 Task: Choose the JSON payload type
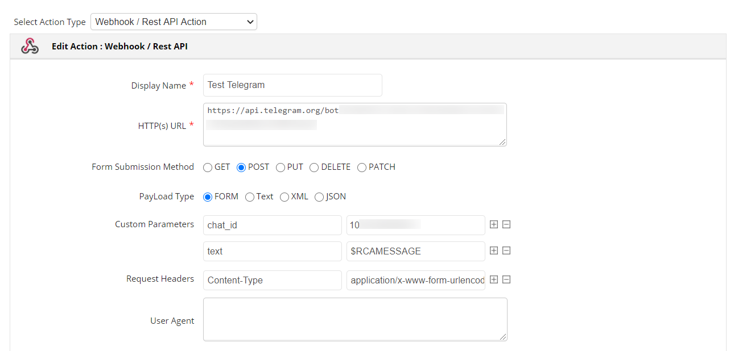point(319,197)
